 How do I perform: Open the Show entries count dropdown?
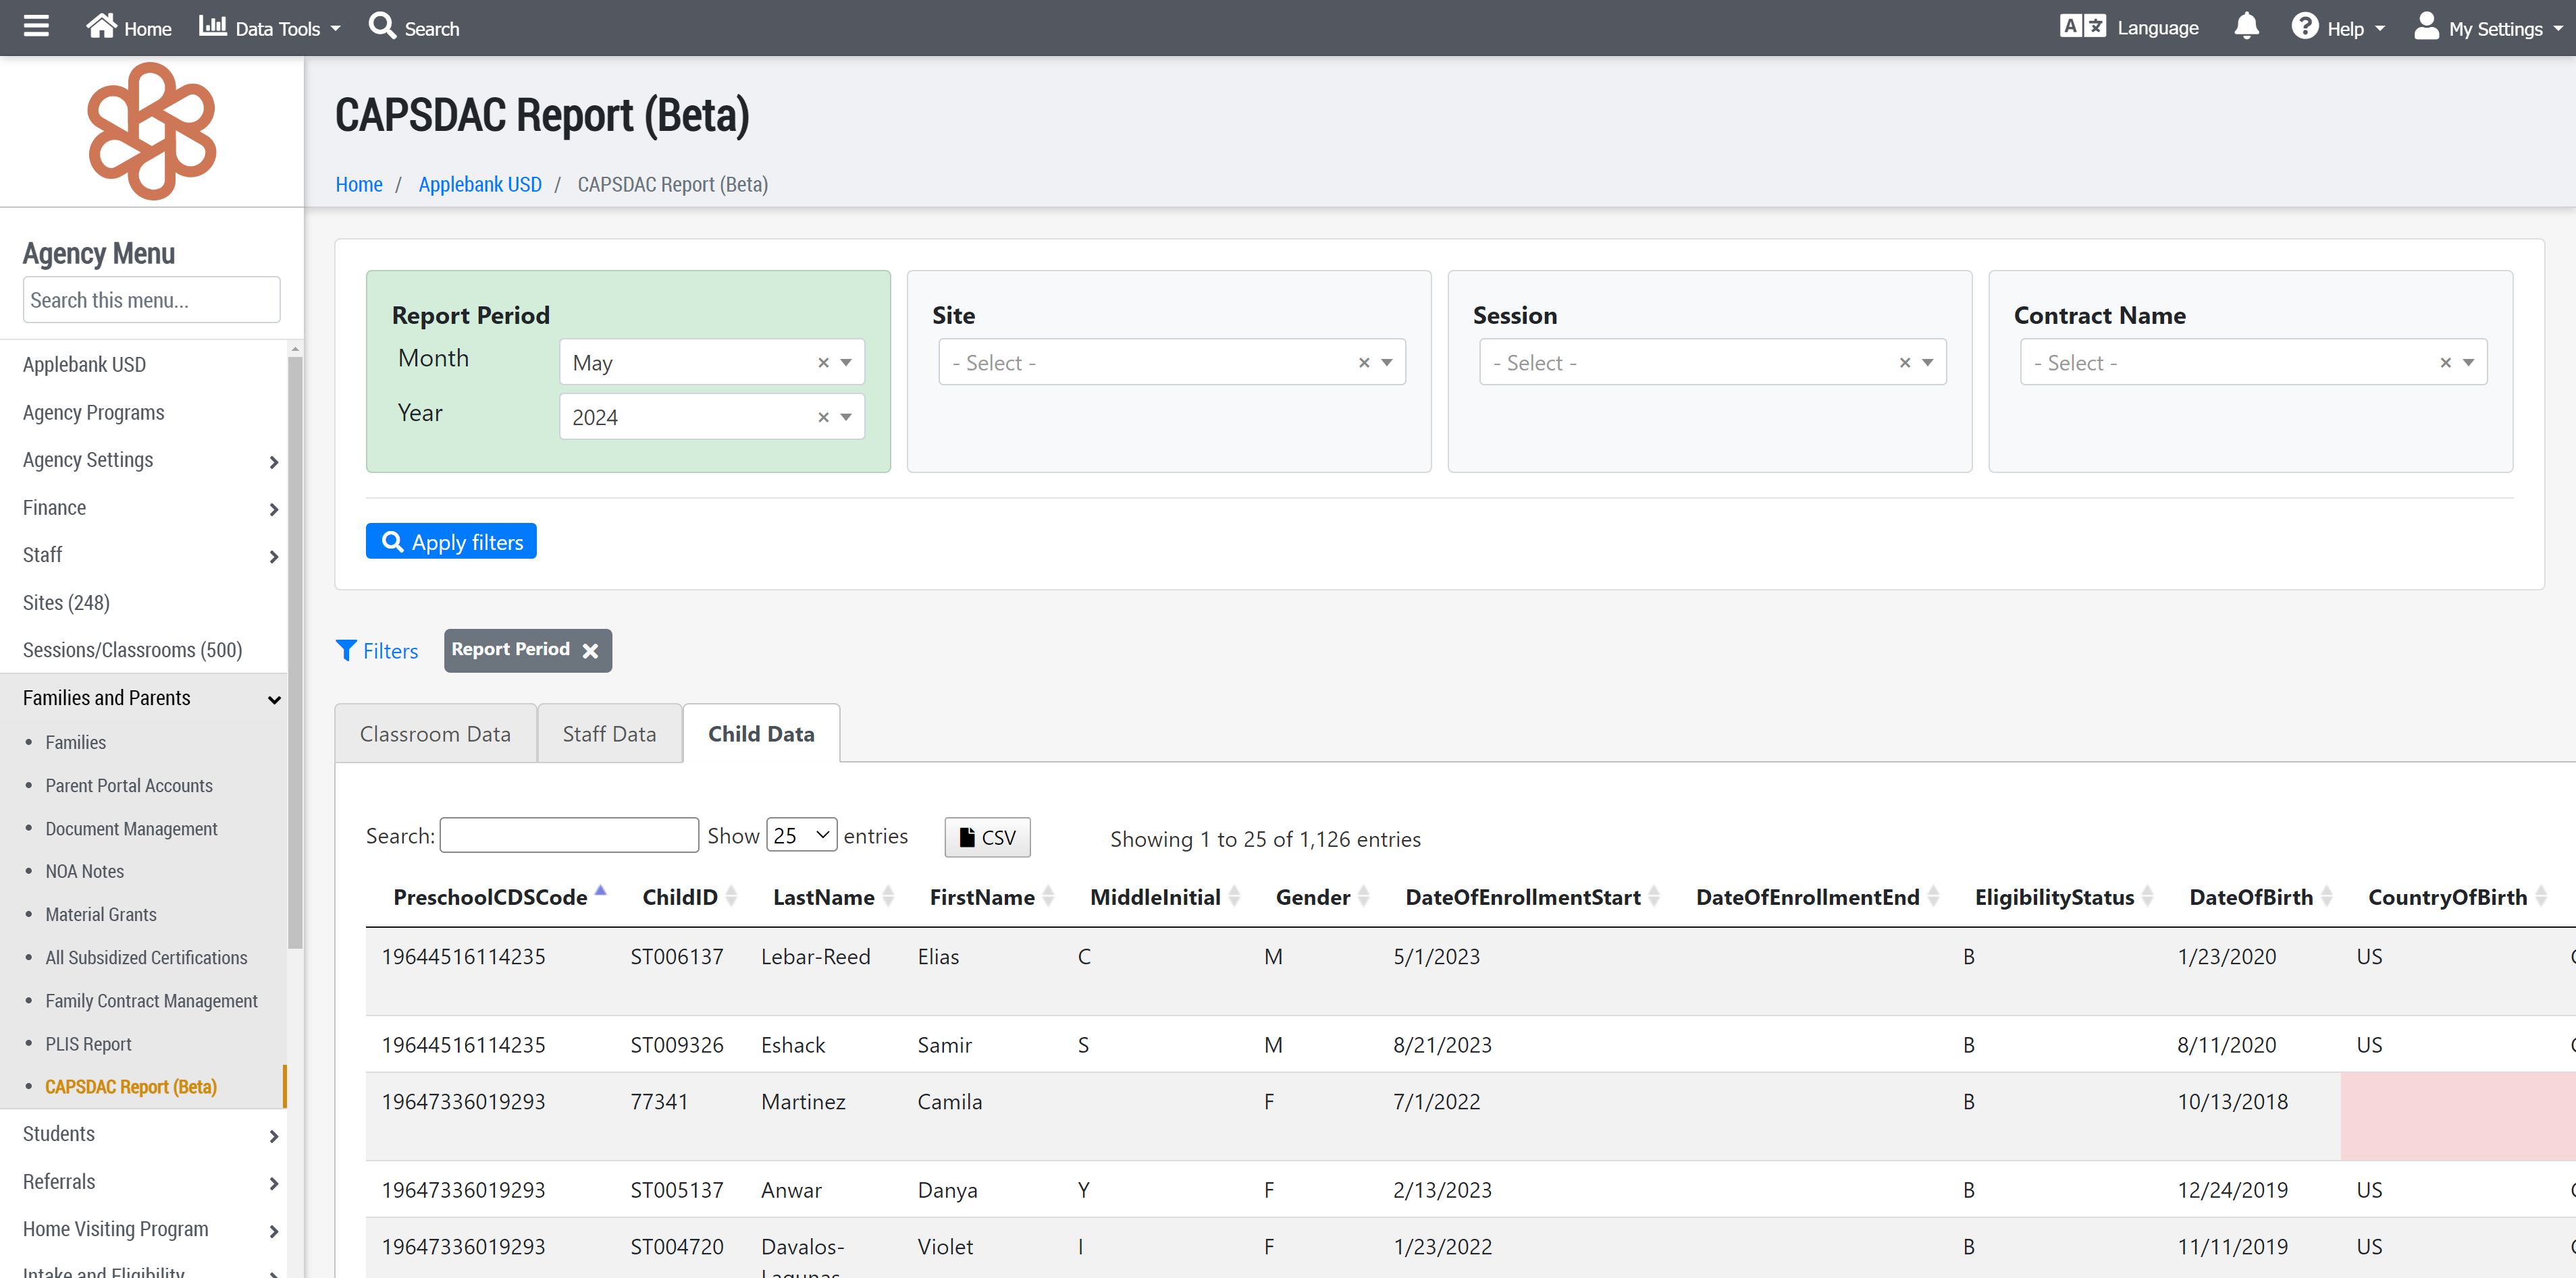click(x=802, y=835)
